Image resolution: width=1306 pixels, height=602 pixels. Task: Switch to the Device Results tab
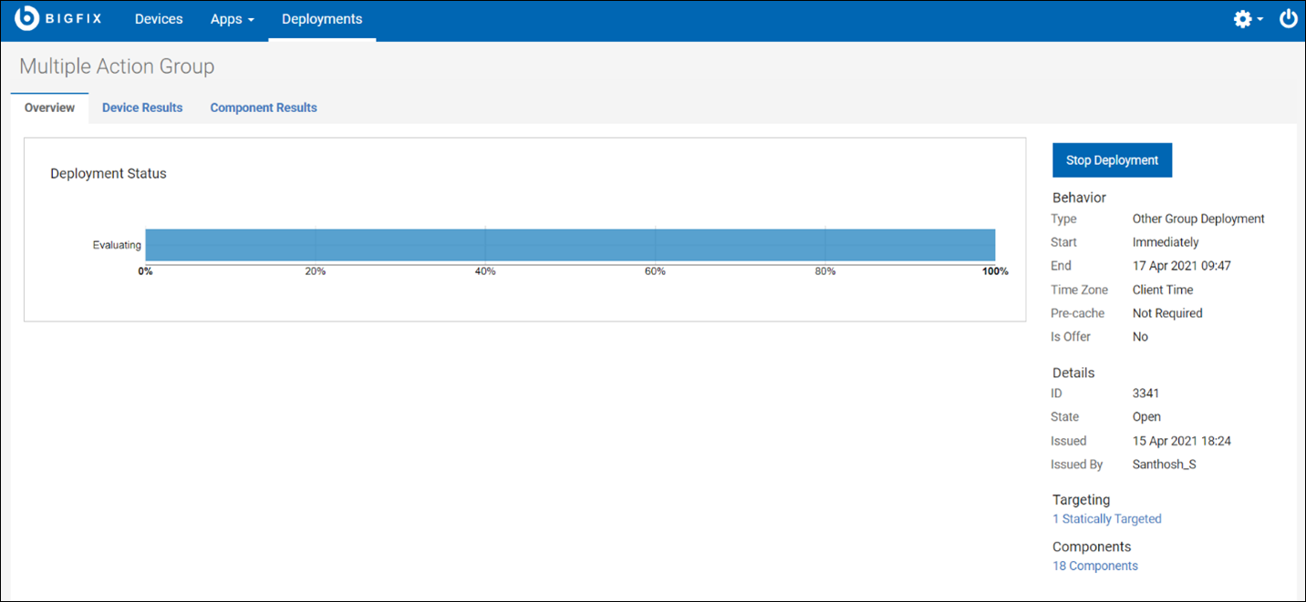click(142, 107)
